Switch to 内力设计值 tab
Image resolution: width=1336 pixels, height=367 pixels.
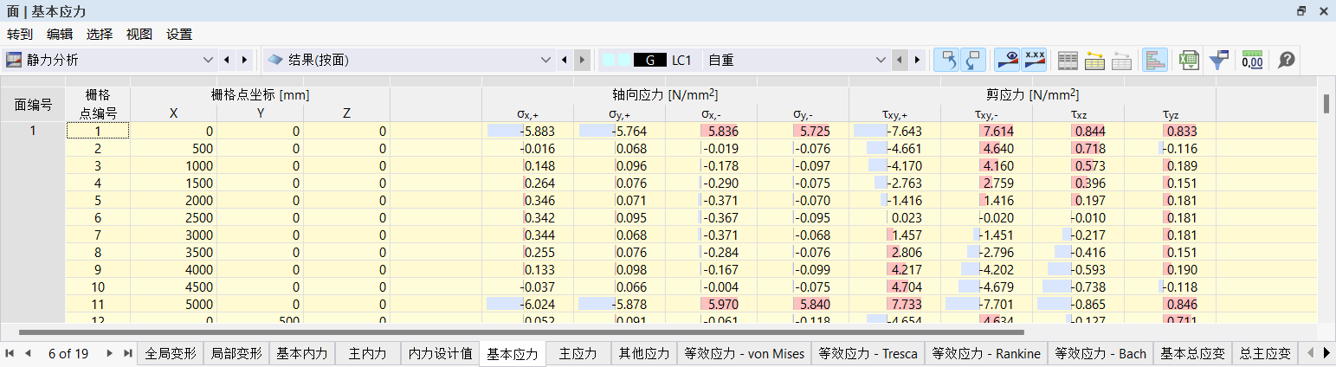click(440, 353)
